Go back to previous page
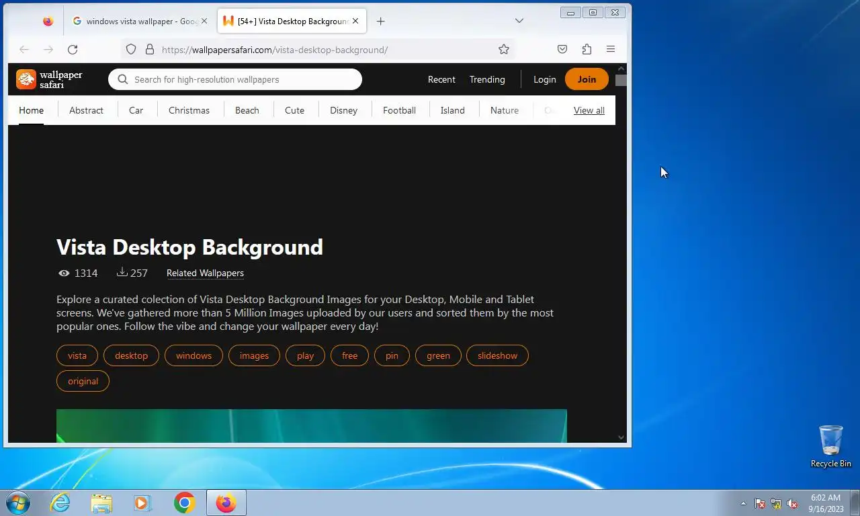Viewport: 860px width, 516px height. pyautogui.click(x=24, y=49)
